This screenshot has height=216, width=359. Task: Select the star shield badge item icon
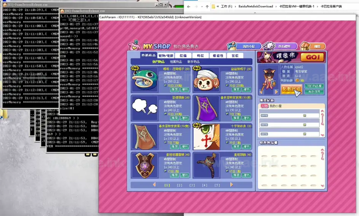pyautogui.click(x=145, y=165)
